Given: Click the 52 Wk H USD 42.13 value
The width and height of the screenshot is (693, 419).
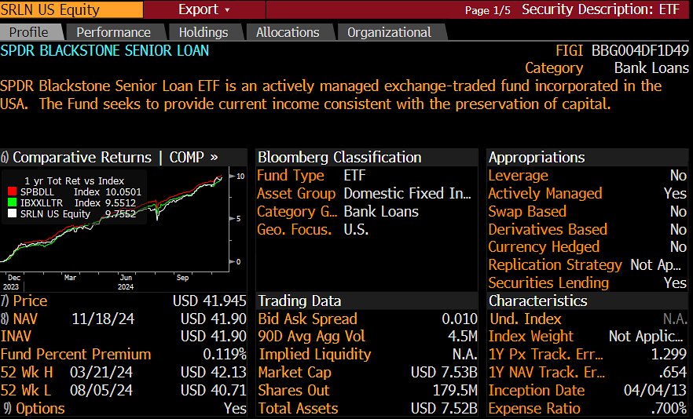Looking at the screenshot, I should pyautogui.click(x=214, y=373).
